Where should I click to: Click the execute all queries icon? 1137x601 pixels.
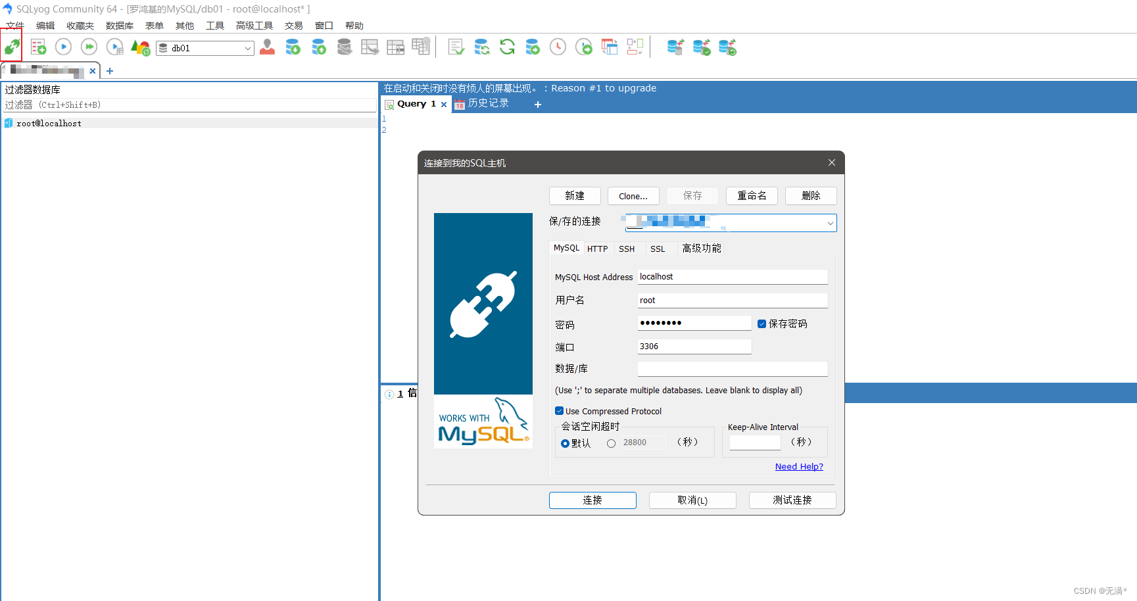89,47
